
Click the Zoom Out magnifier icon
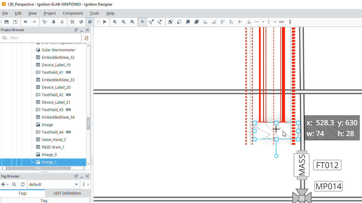pos(124,22)
